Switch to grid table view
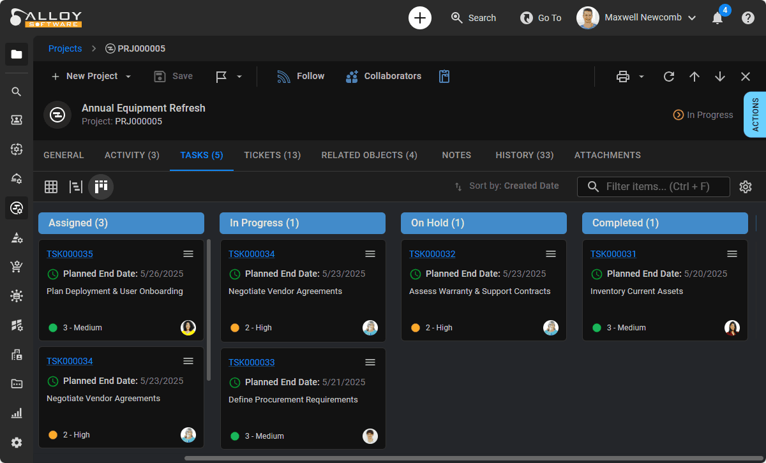Screen dimensions: 766x463 51,187
